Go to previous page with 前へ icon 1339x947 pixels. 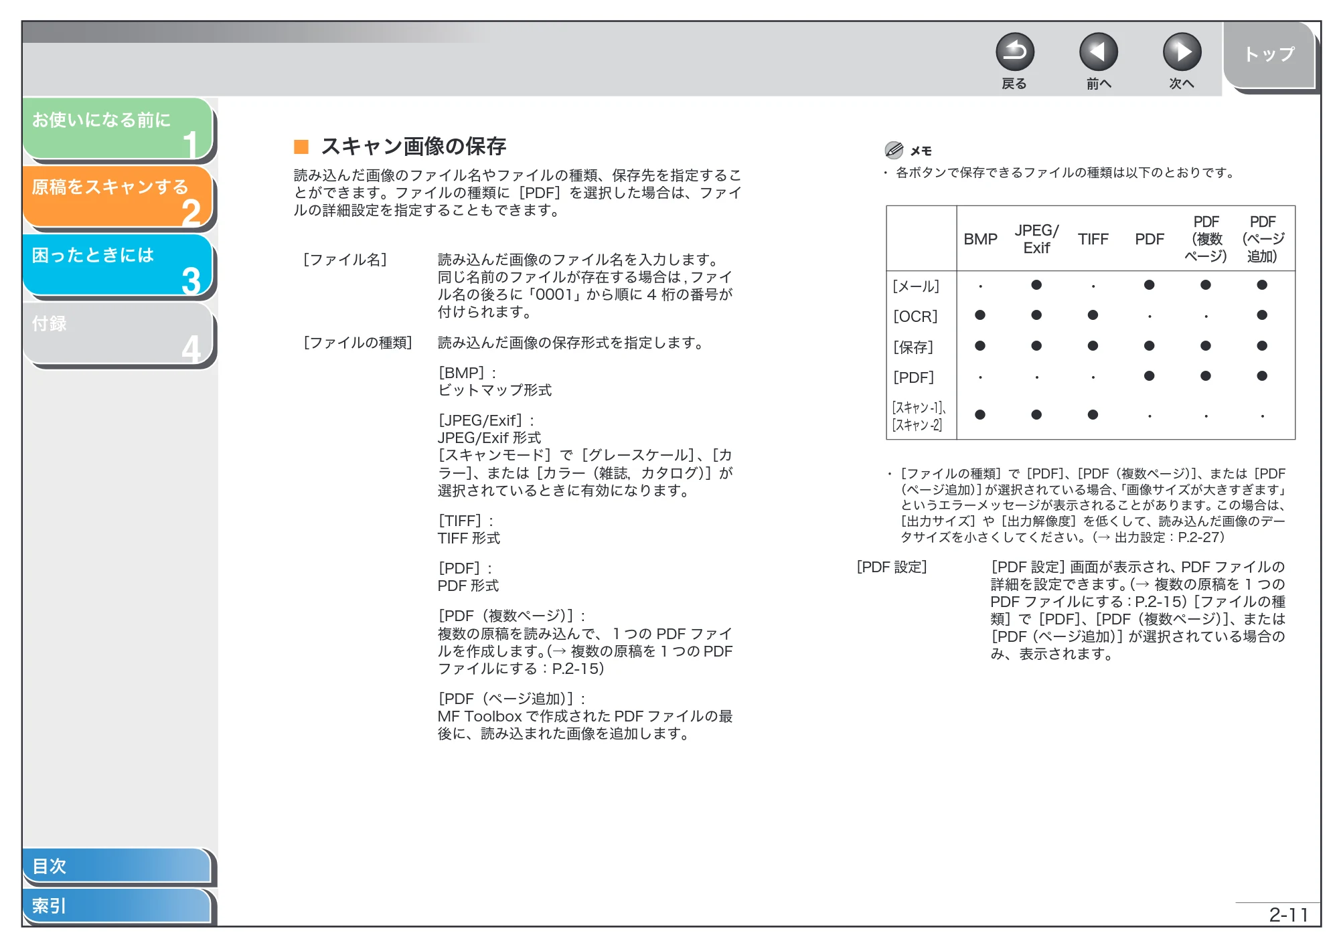pos(1098,52)
